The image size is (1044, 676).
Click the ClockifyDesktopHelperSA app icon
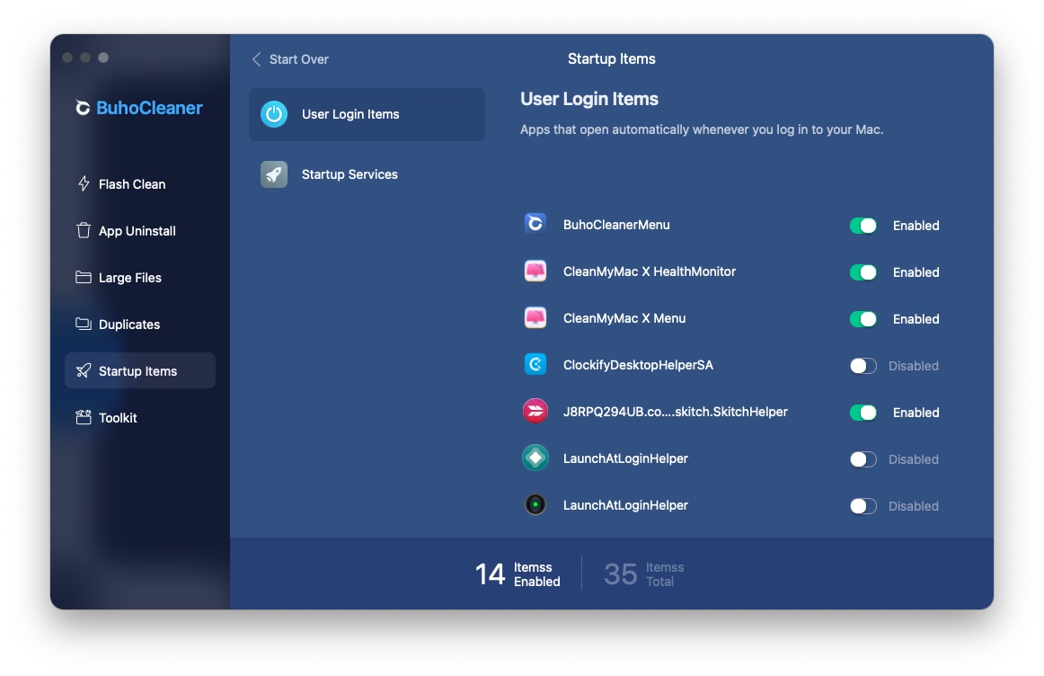pos(535,364)
